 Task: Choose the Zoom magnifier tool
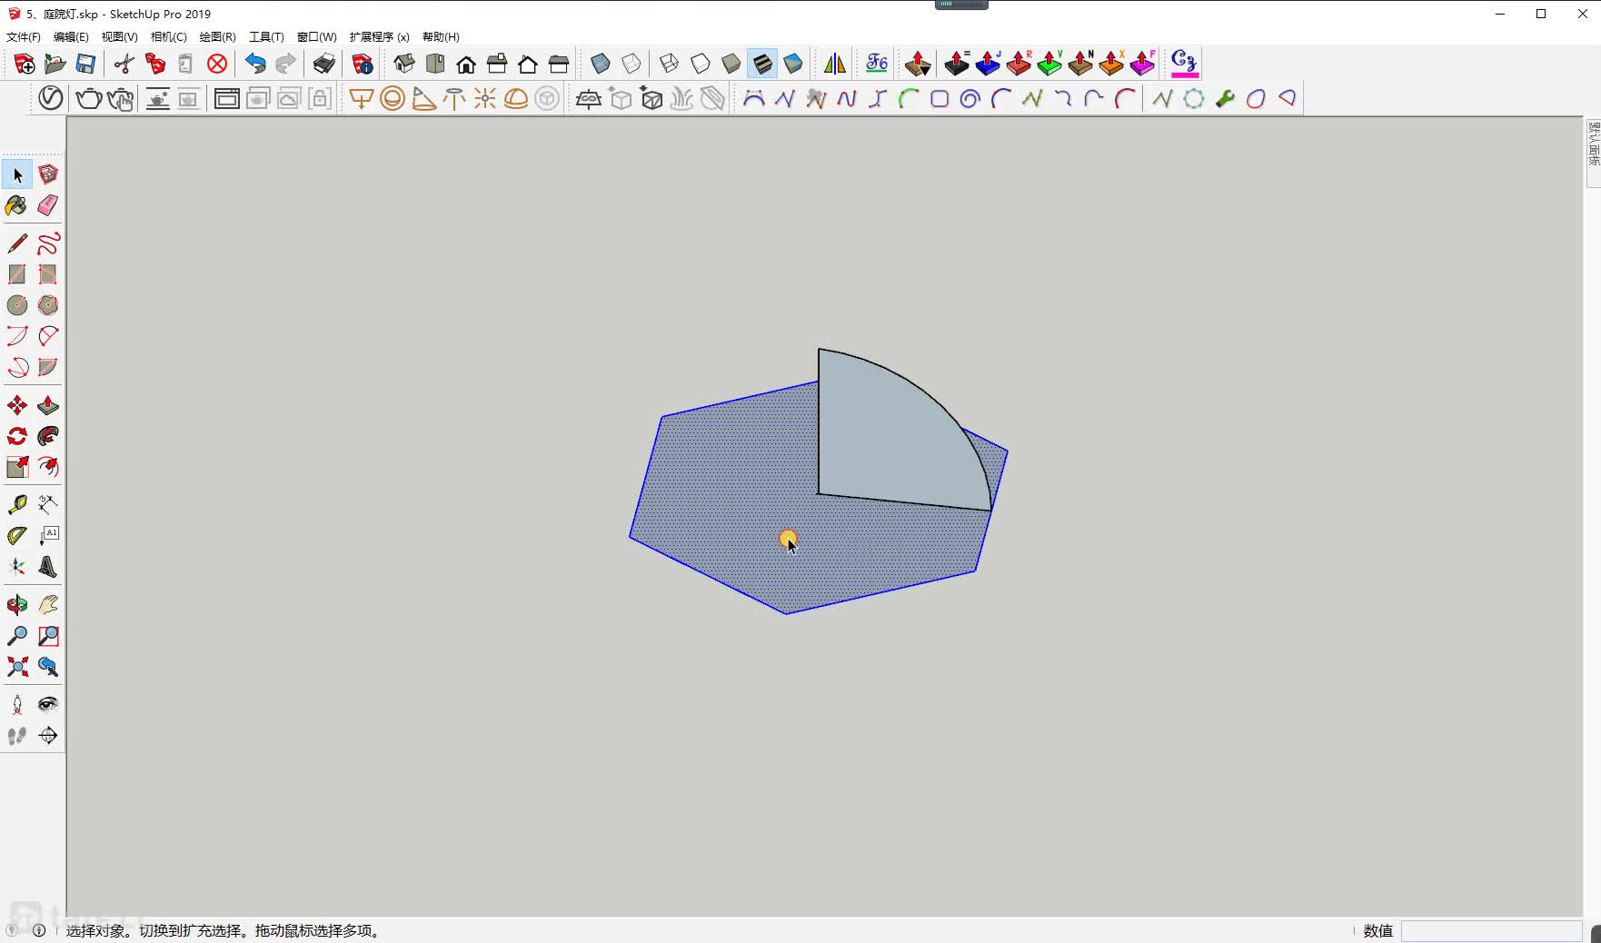click(17, 636)
